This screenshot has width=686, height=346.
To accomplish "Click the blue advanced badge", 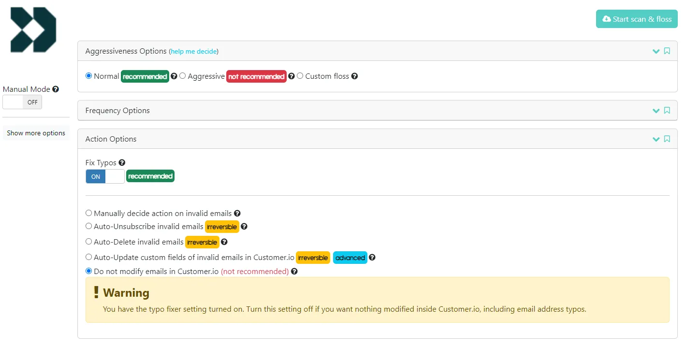I will point(350,258).
